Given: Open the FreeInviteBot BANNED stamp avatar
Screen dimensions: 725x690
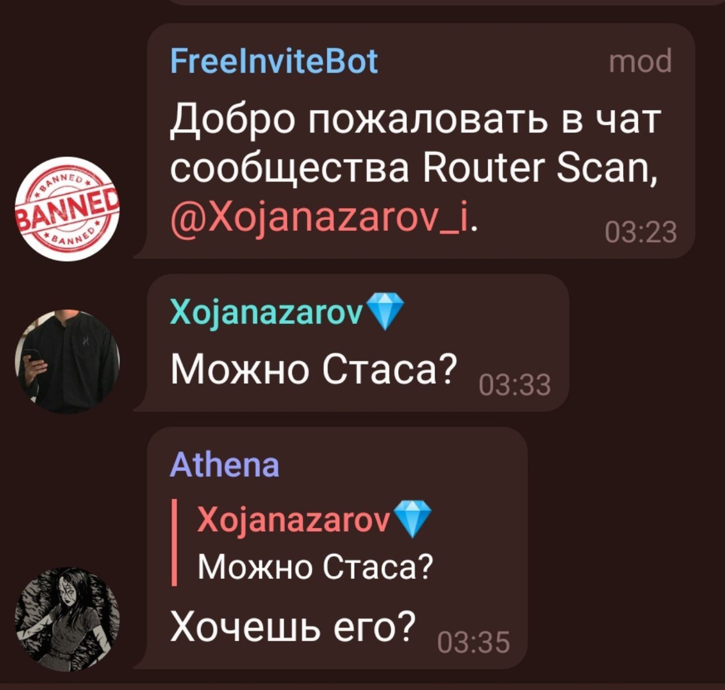Looking at the screenshot, I should pyautogui.click(x=67, y=208).
